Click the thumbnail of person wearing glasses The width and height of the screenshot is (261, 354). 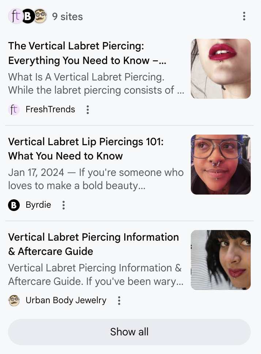coord(221,165)
